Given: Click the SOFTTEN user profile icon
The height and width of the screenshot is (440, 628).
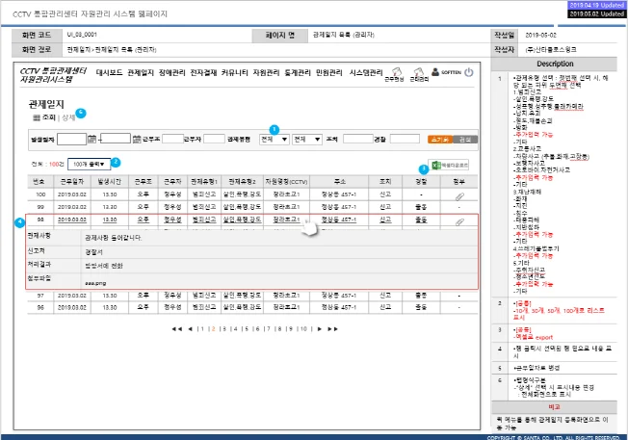Looking at the screenshot, I should tap(436, 72).
